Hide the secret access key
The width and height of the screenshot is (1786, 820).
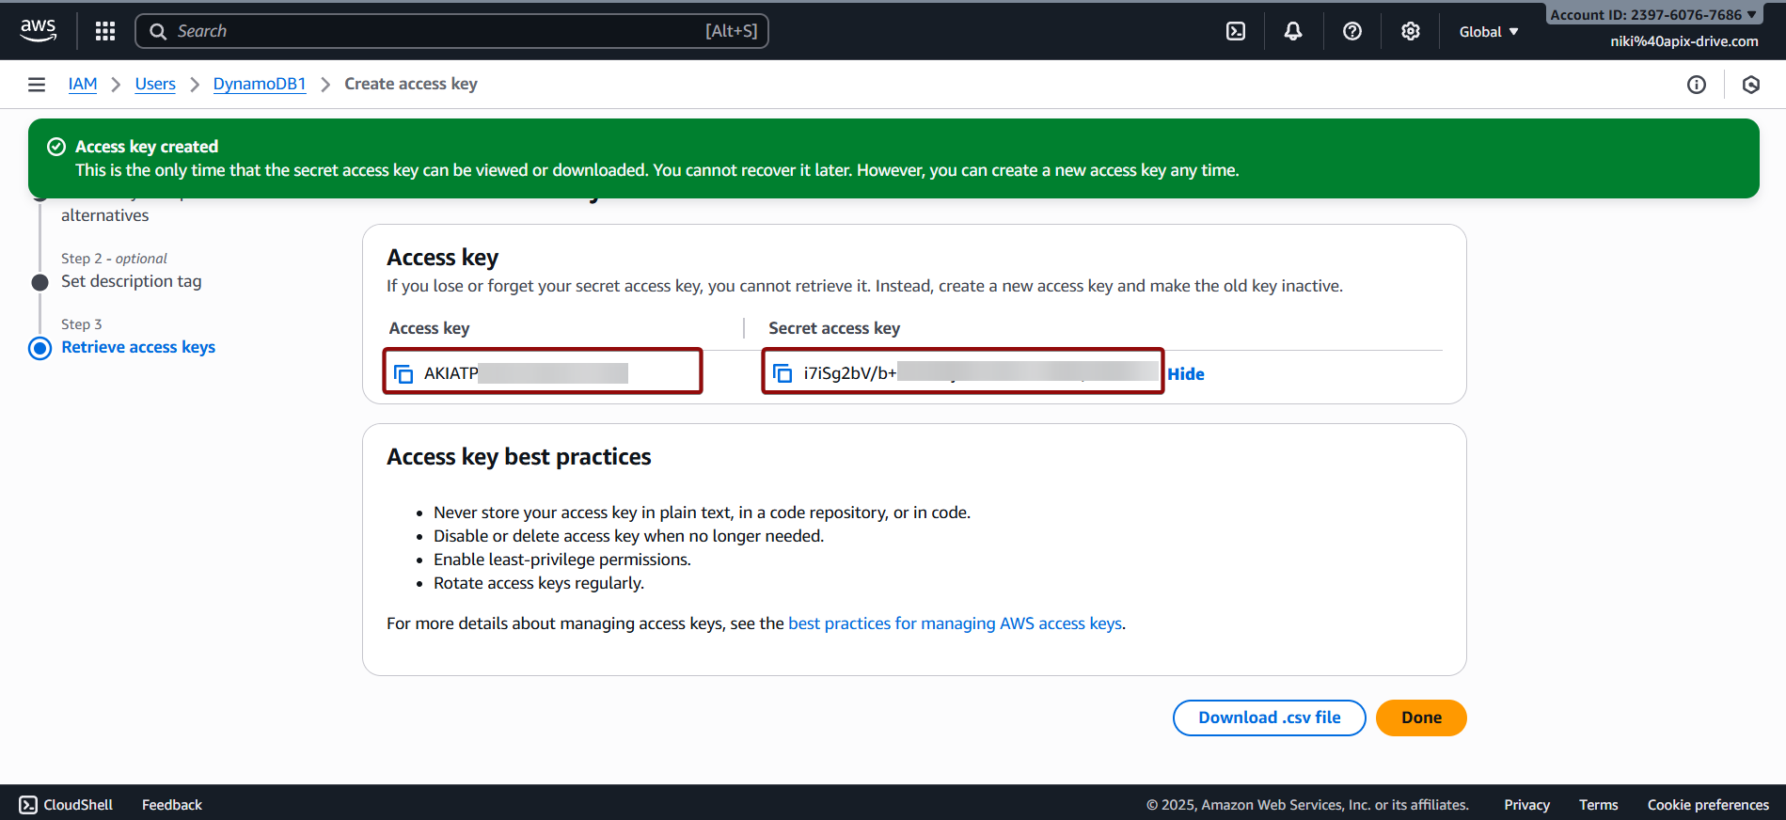pos(1185,373)
